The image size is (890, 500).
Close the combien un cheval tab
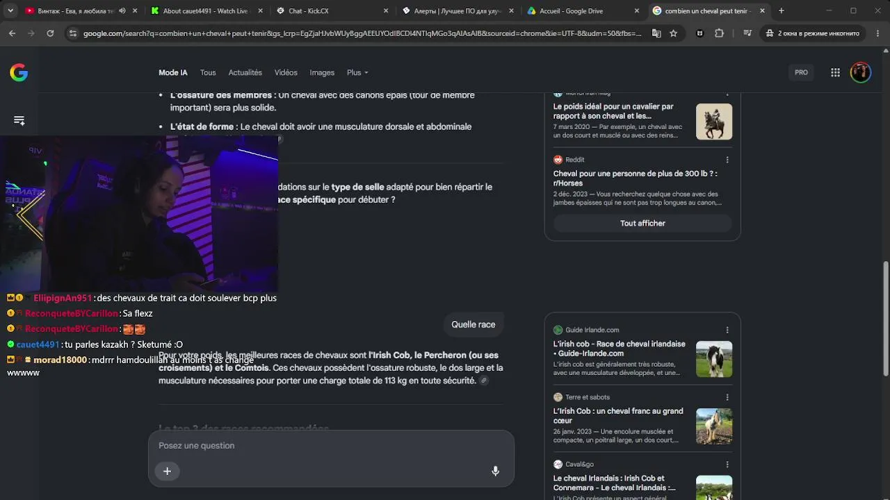click(762, 11)
